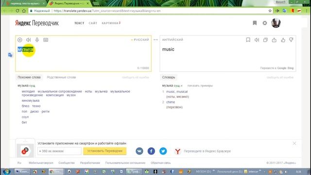The image size is (311, 175).
Task: Click the synonym мелодия
Action: point(28,91)
